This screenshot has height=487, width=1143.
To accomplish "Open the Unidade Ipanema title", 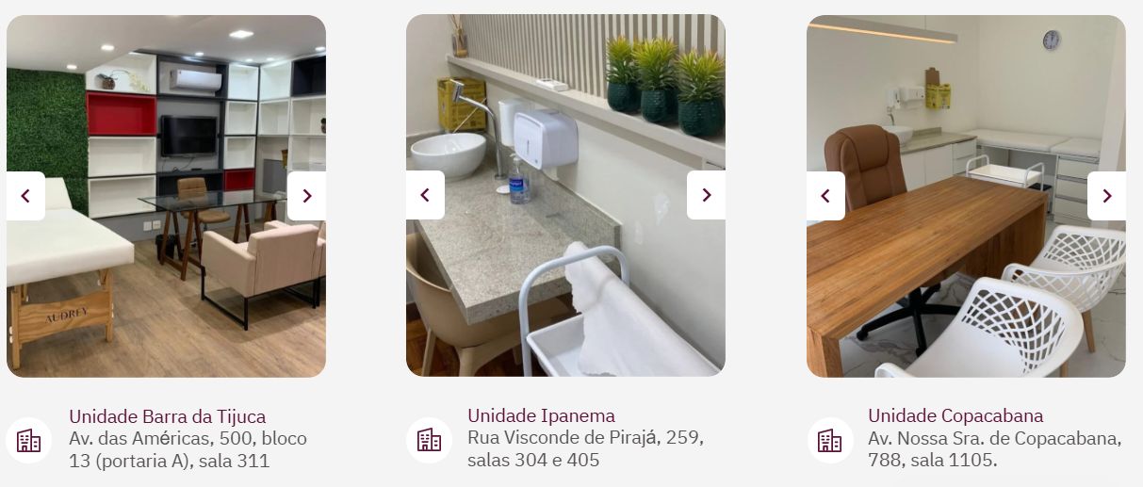I will coord(541,415).
